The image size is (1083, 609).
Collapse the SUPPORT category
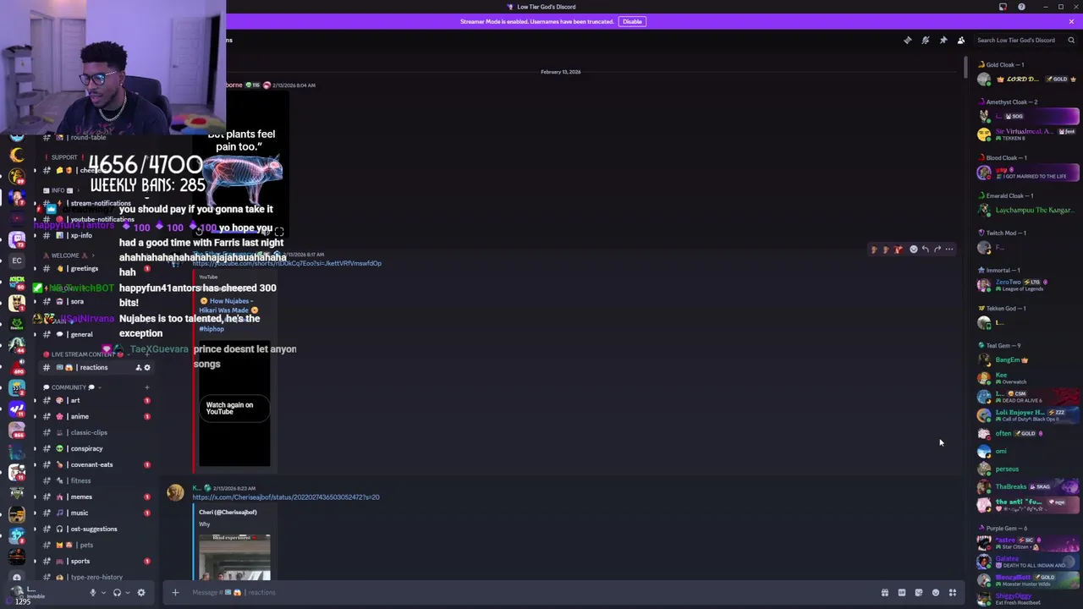click(x=64, y=157)
